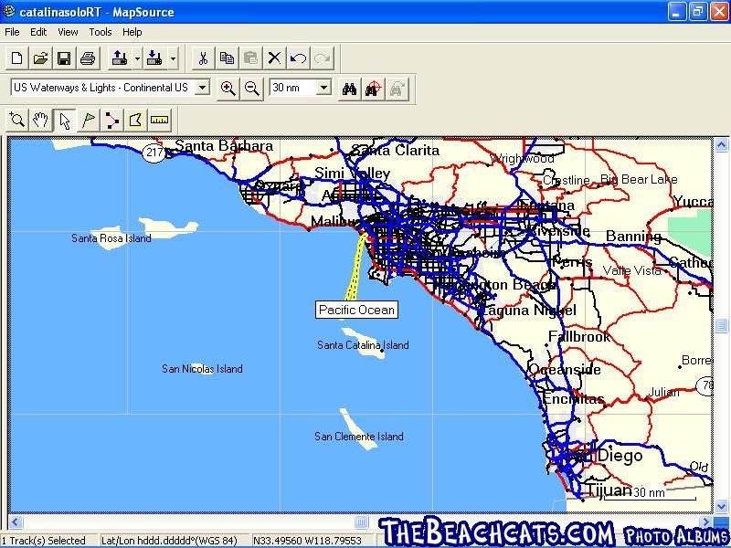
Task: Open the 30 nm zoom scale dropdown
Action: [323, 87]
